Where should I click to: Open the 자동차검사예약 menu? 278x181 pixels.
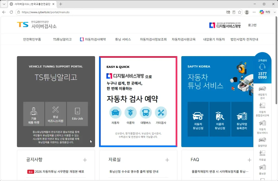93,39
